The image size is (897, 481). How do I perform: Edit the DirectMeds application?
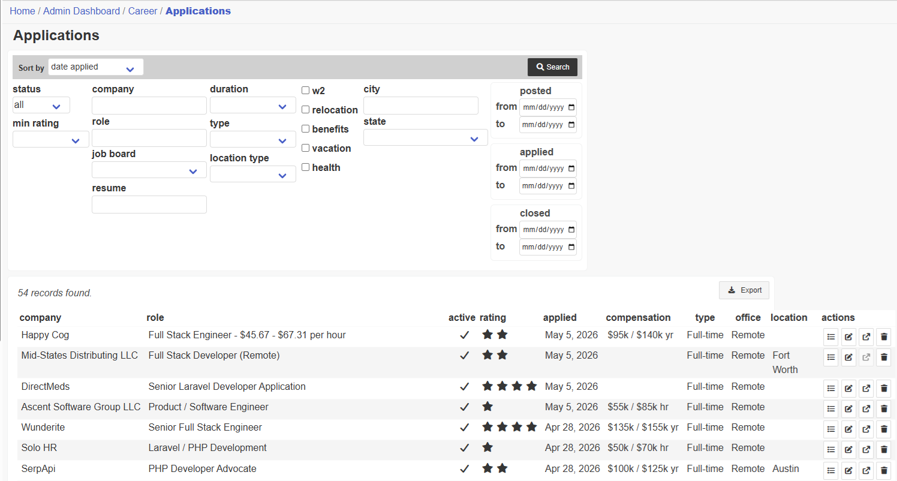click(848, 389)
